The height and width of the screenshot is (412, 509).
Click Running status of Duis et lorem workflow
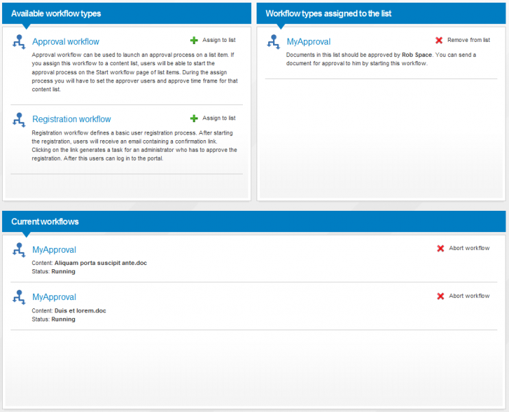[x=63, y=319]
